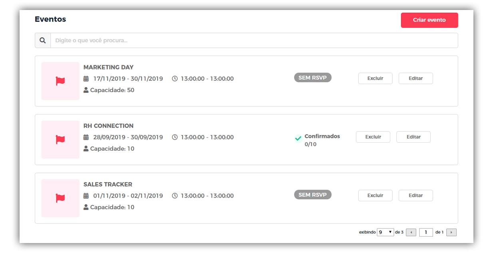Edit the SALES TRACKER event
The width and height of the screenshot is (493, 253).
click(x=415, y=196)
